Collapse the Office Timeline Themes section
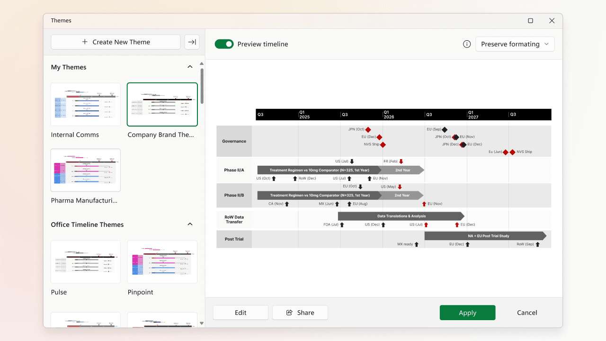This screenshot has width=606, height=341. tap(190, 224)
